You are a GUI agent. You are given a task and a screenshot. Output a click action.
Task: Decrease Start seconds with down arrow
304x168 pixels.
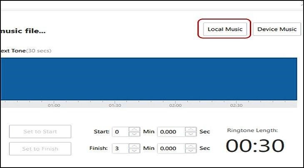pos(190,134)
